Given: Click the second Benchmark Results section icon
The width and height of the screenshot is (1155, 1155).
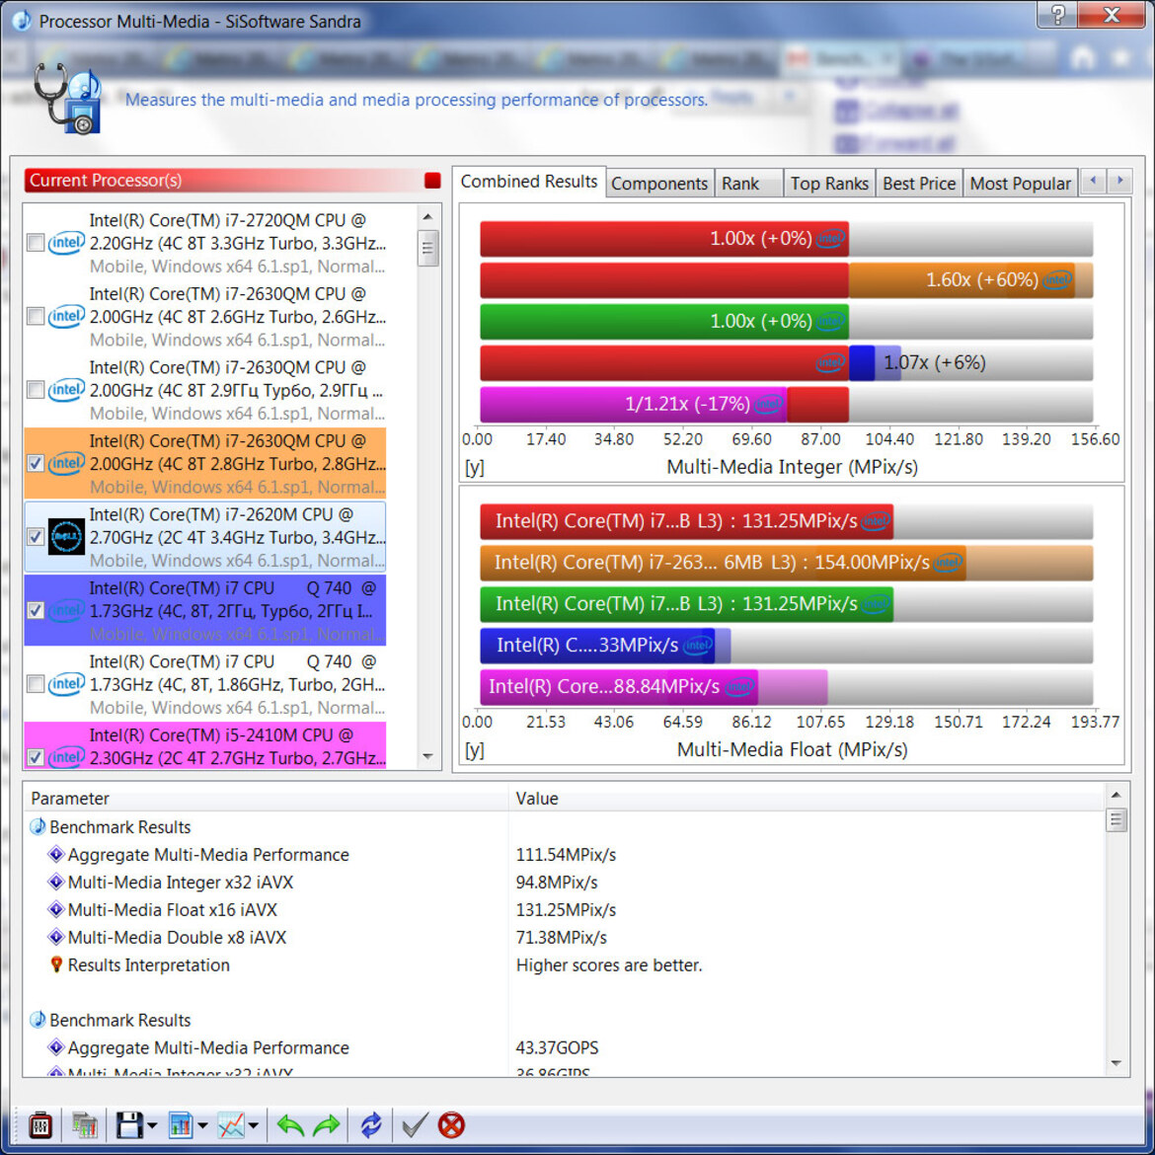Looking at the screenshot, I should coord(37,1020).
